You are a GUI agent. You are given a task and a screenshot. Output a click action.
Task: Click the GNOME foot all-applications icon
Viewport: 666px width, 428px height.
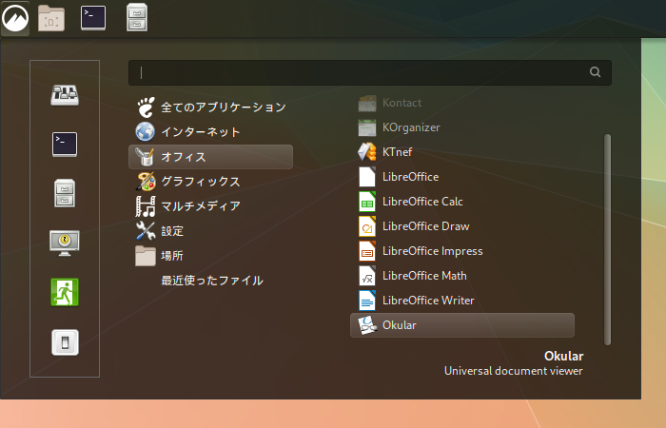(146, 107)
